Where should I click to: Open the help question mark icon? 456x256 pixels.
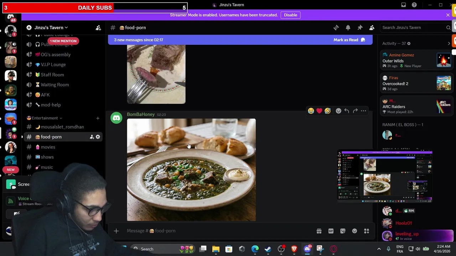(414, 5)
